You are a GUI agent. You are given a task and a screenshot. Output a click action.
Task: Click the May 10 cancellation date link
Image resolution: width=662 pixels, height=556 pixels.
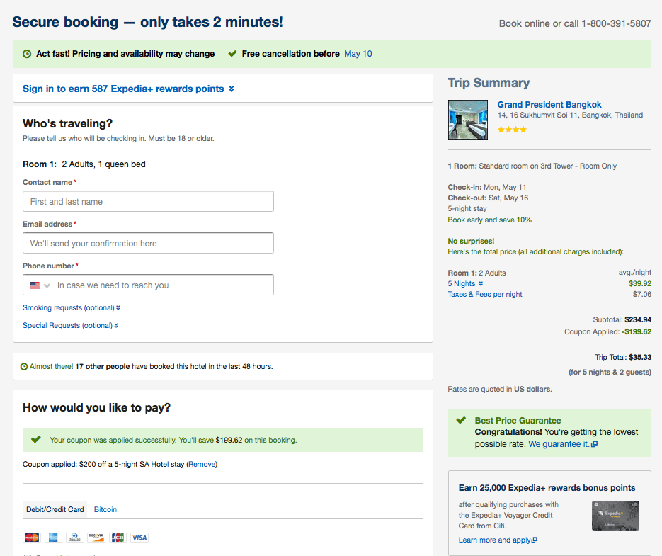[x=358, y=54]
